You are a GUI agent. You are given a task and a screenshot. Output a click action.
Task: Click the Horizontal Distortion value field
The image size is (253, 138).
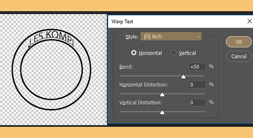[197, 85]
